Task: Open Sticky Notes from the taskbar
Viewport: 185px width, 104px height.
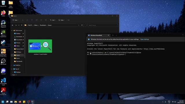Action: tap(24, 102)
